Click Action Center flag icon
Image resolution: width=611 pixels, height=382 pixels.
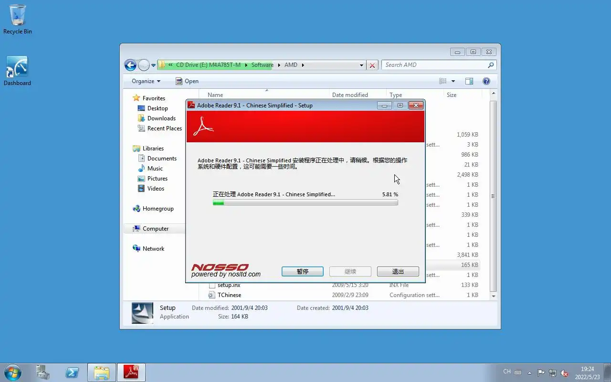[x=541, y=372]
